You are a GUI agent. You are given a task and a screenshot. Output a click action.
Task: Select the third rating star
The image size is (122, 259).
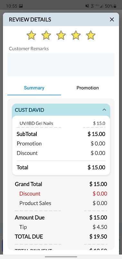click(61, 35)
